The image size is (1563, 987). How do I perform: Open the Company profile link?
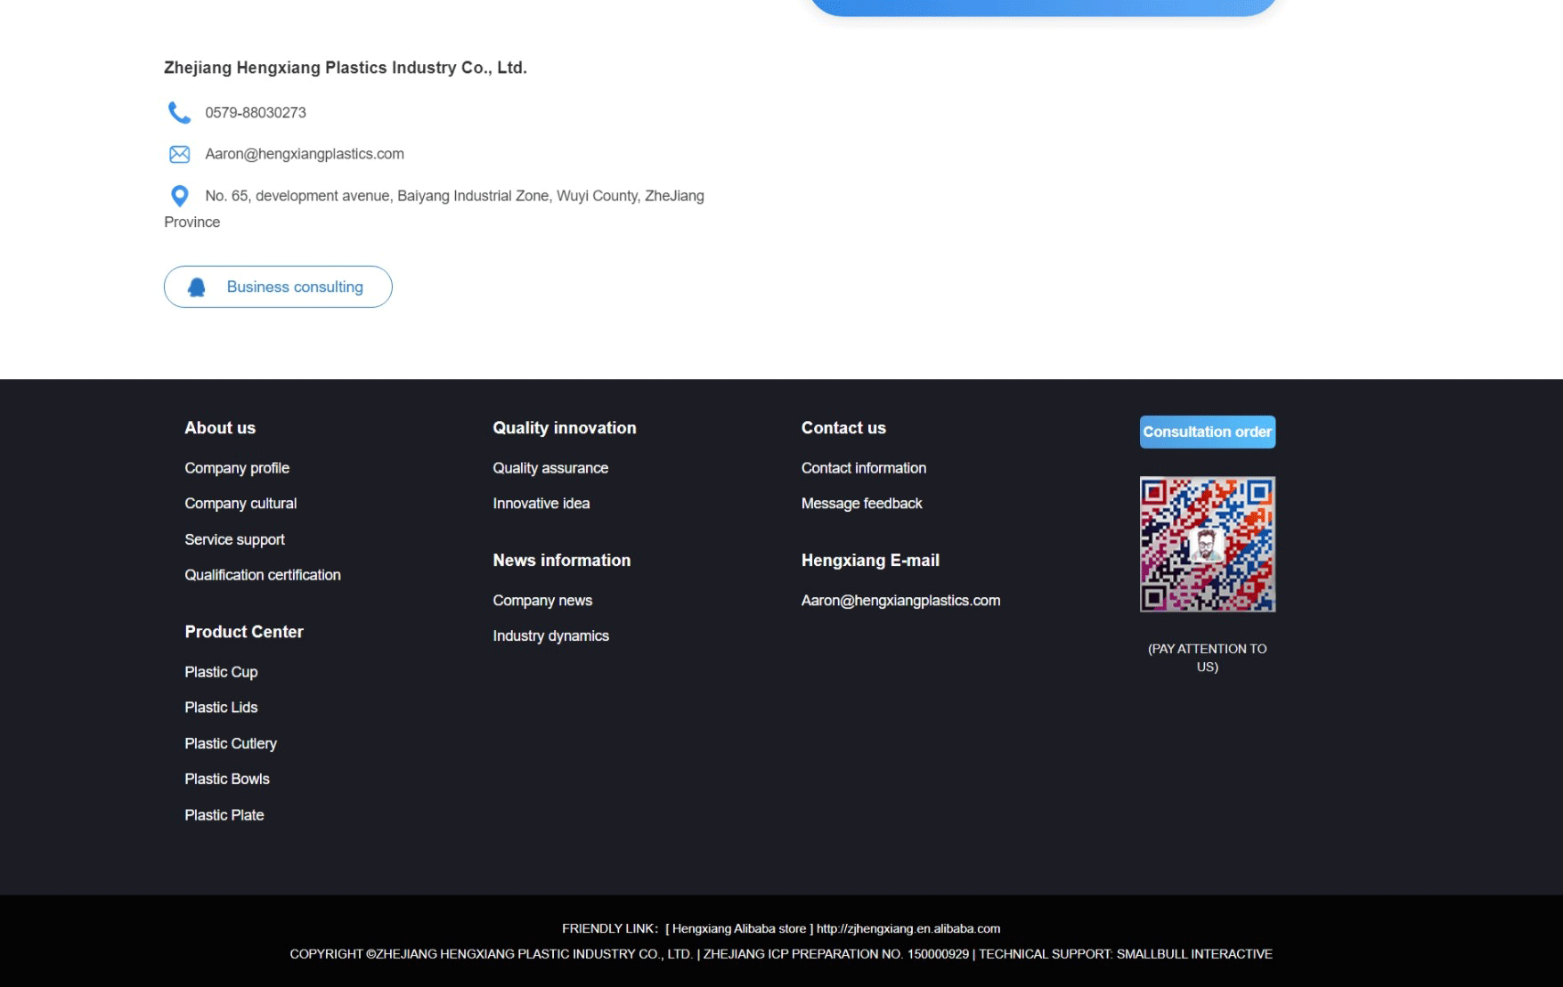pyautogui.click(x=237, y=468)
